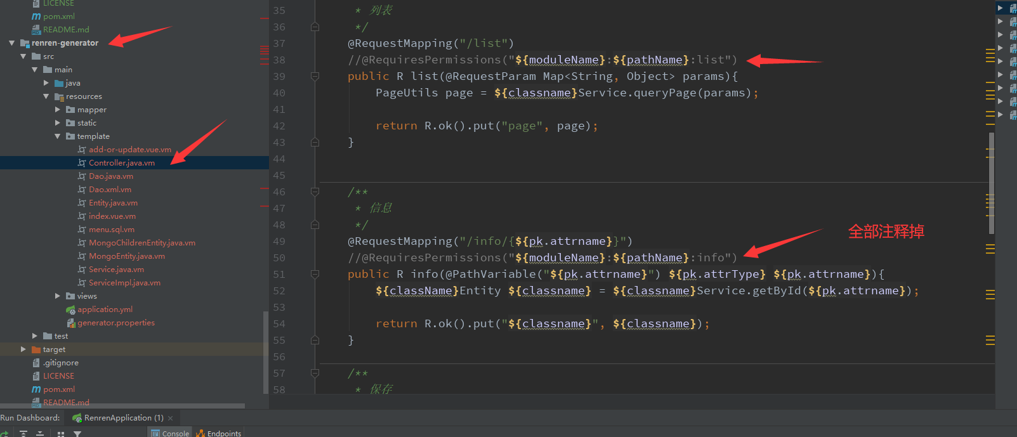
Task: Click the grouping grid icon in Run Dashboard
Action: point(61,434)
